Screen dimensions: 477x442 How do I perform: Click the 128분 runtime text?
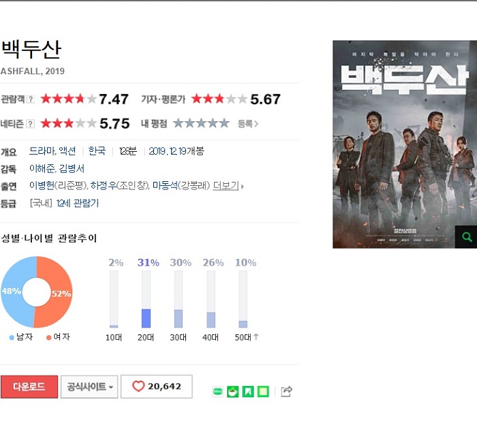pos(128,151)
